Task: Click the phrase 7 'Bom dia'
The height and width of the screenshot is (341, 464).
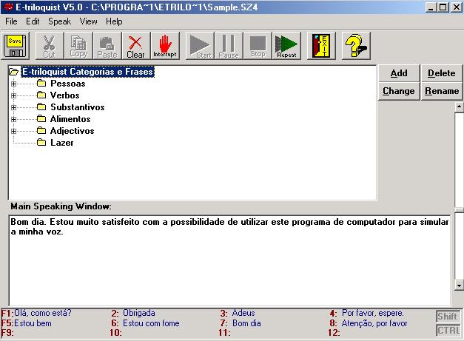Action: click(246, 323)
